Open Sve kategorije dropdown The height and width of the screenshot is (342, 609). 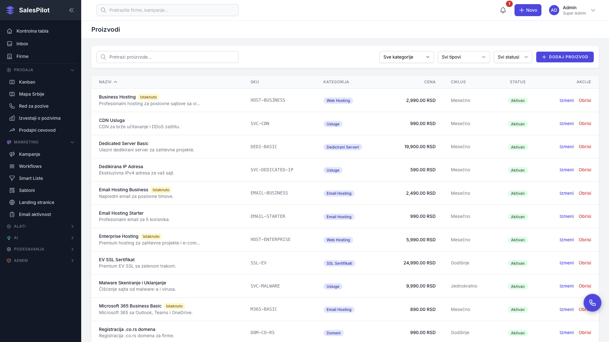tap(406, 57)
